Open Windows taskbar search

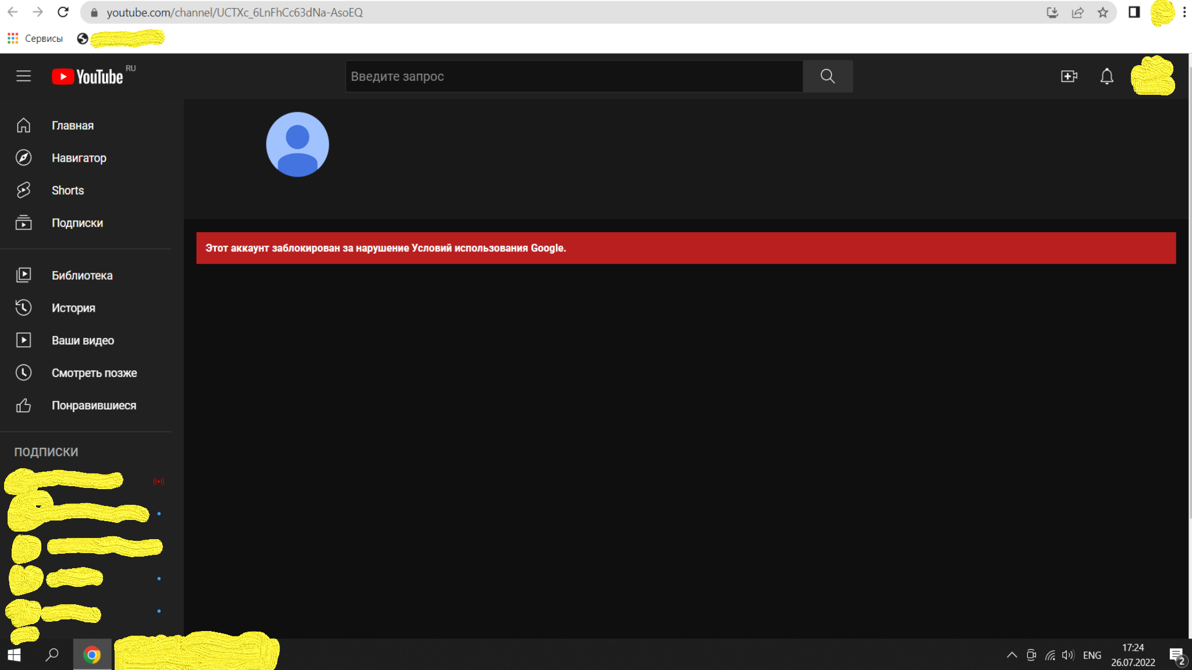point(52,655)
